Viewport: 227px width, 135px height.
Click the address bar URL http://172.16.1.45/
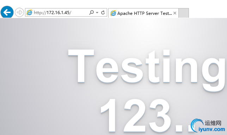[53, 13]
